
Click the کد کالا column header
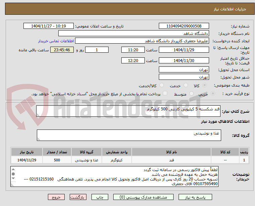pyautogui.click(x=225, y=152)
